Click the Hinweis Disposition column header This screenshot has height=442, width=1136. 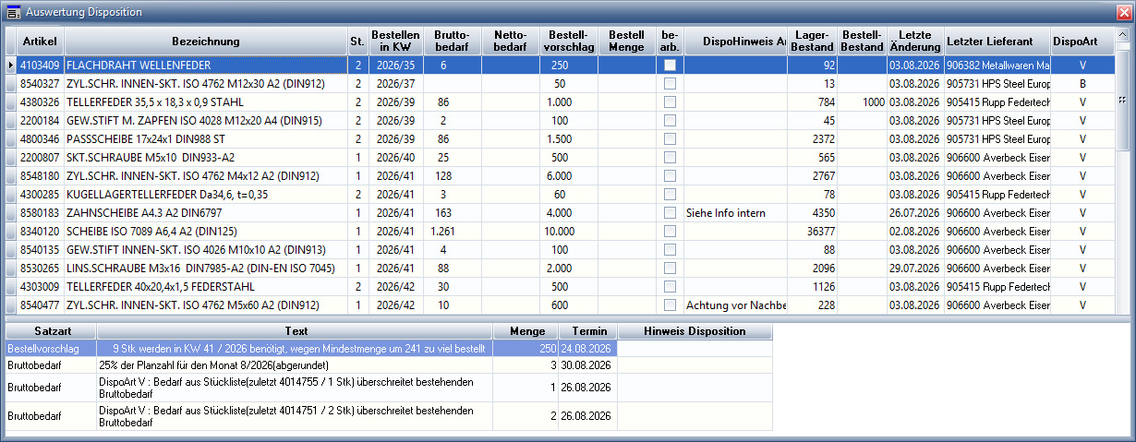(695, 331)
